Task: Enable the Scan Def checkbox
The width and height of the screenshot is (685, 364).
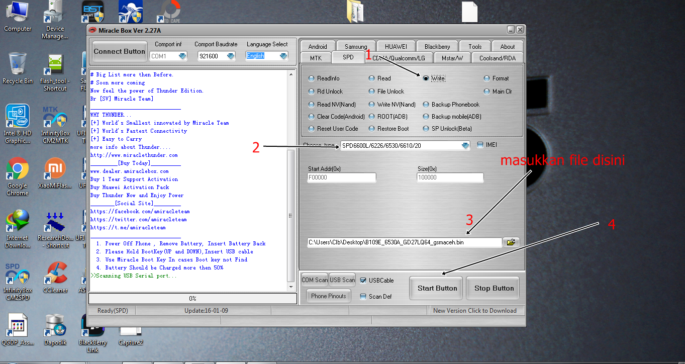Action: click(x=363, y=297)
